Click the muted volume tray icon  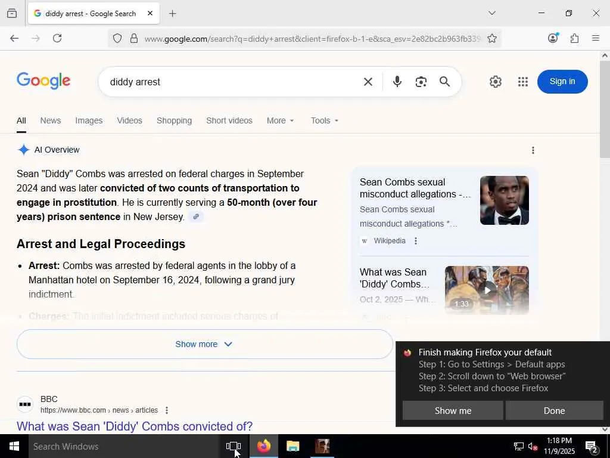(x=533, y=446)
